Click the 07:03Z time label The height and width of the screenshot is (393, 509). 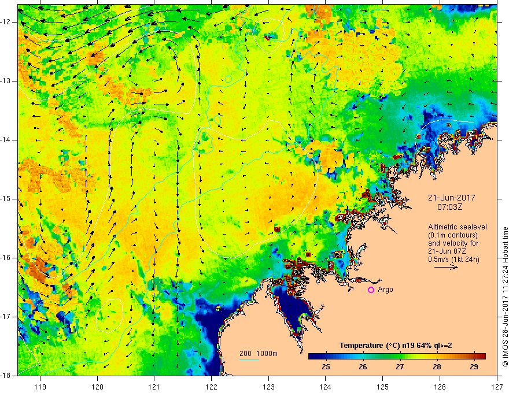(449, 207)
